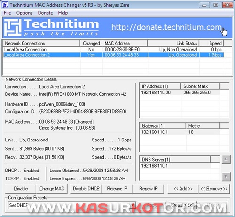Screen dimensions: 235x217
Task: Click the Up, Non Operational status cell
Action: click(x=178, y=49)
